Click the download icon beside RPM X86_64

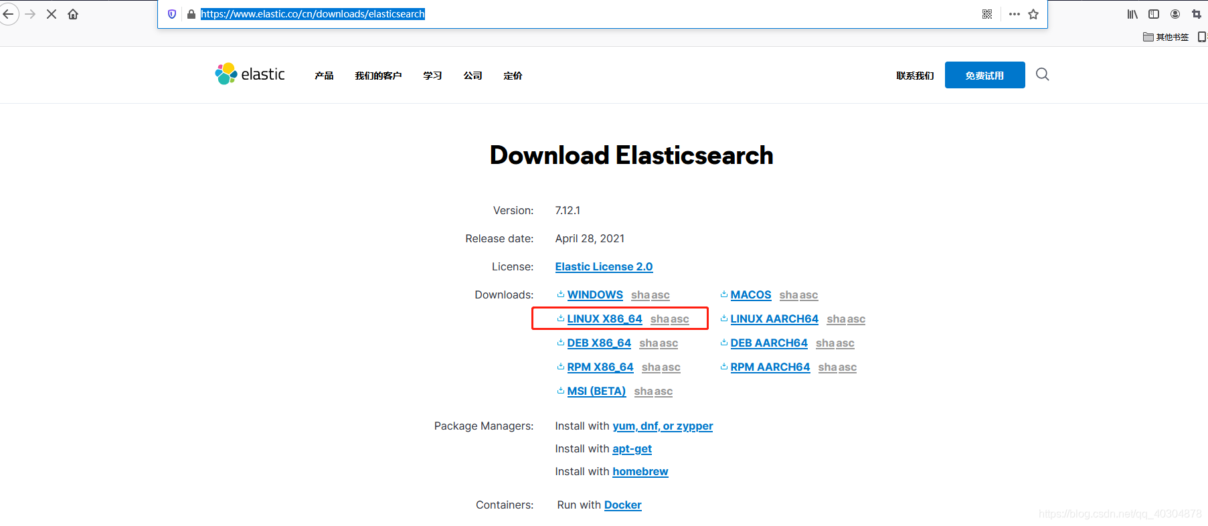coord(561,366)
